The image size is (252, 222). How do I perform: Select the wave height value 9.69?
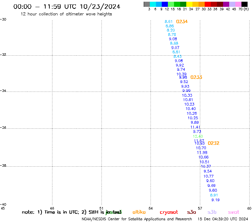pyautogui.click(x=211, y=186)
